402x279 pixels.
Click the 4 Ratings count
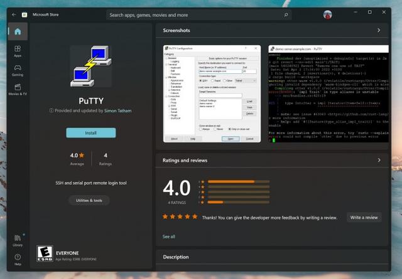tap(106, 159)
